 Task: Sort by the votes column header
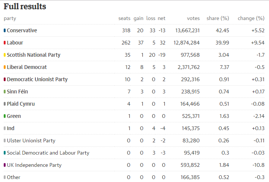[193, 19]
